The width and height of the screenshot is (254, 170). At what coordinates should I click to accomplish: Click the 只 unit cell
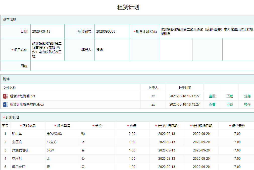[97, 167]
